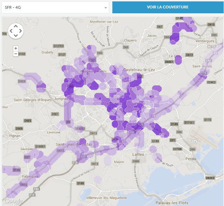The height and width of the screenshot is (206, 224).
Task: Zoom out with the minus button
Action: [x=16, y=54]
